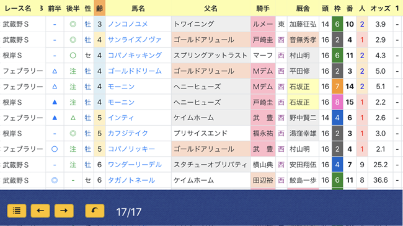The image size is (403, 226).
Task: Open horse link タガノトネール
Action: (x=131, y=180)
